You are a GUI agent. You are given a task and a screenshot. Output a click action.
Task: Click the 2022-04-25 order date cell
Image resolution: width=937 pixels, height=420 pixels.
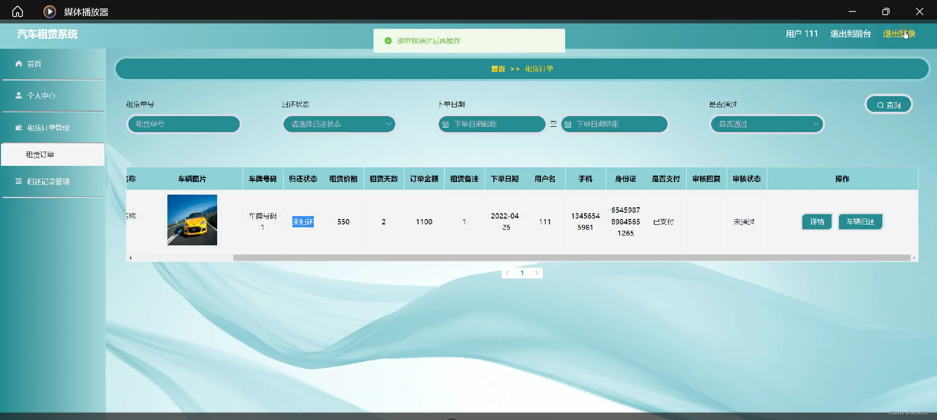(x=505, y=221)
